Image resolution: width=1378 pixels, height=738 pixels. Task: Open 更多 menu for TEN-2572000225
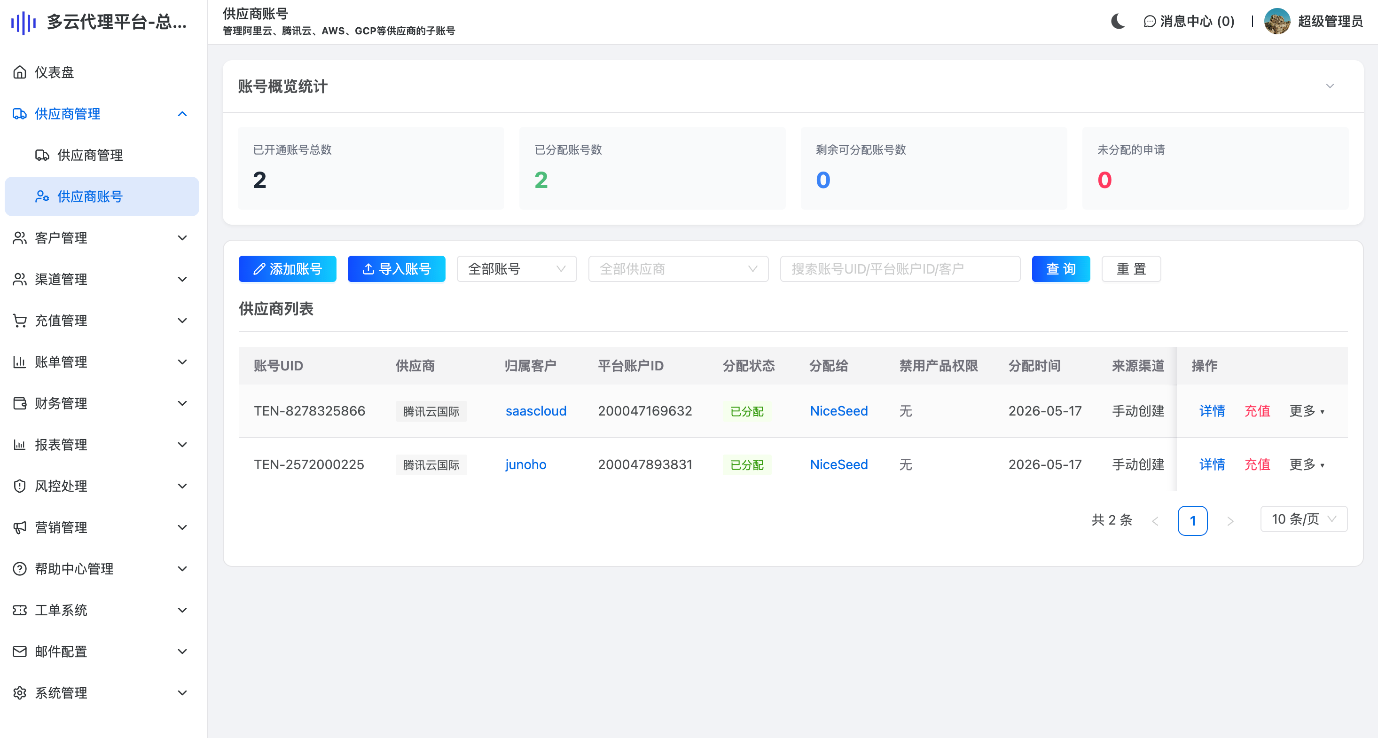[1307, 464]
